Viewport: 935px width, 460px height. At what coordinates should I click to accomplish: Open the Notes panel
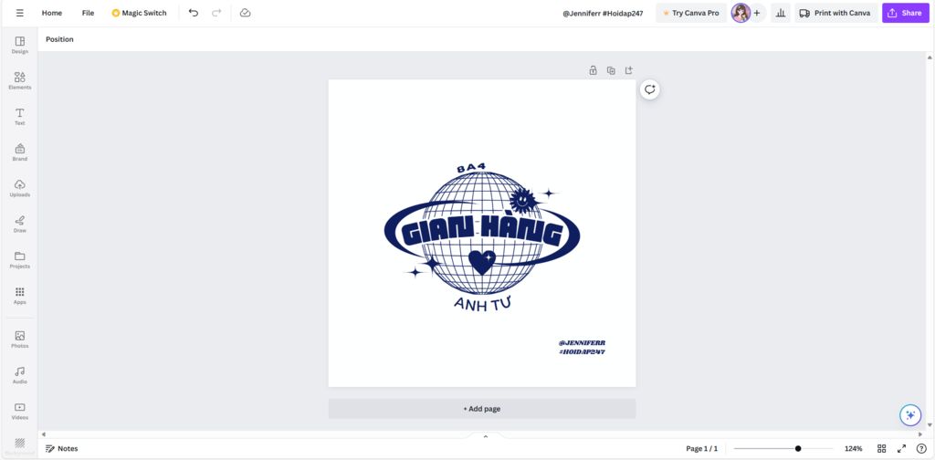click(x=62, y=449)
